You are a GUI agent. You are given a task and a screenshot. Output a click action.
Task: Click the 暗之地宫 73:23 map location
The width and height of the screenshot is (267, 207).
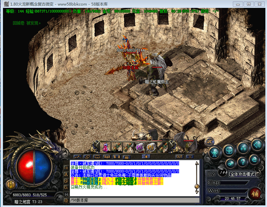[x=28, y=202]
